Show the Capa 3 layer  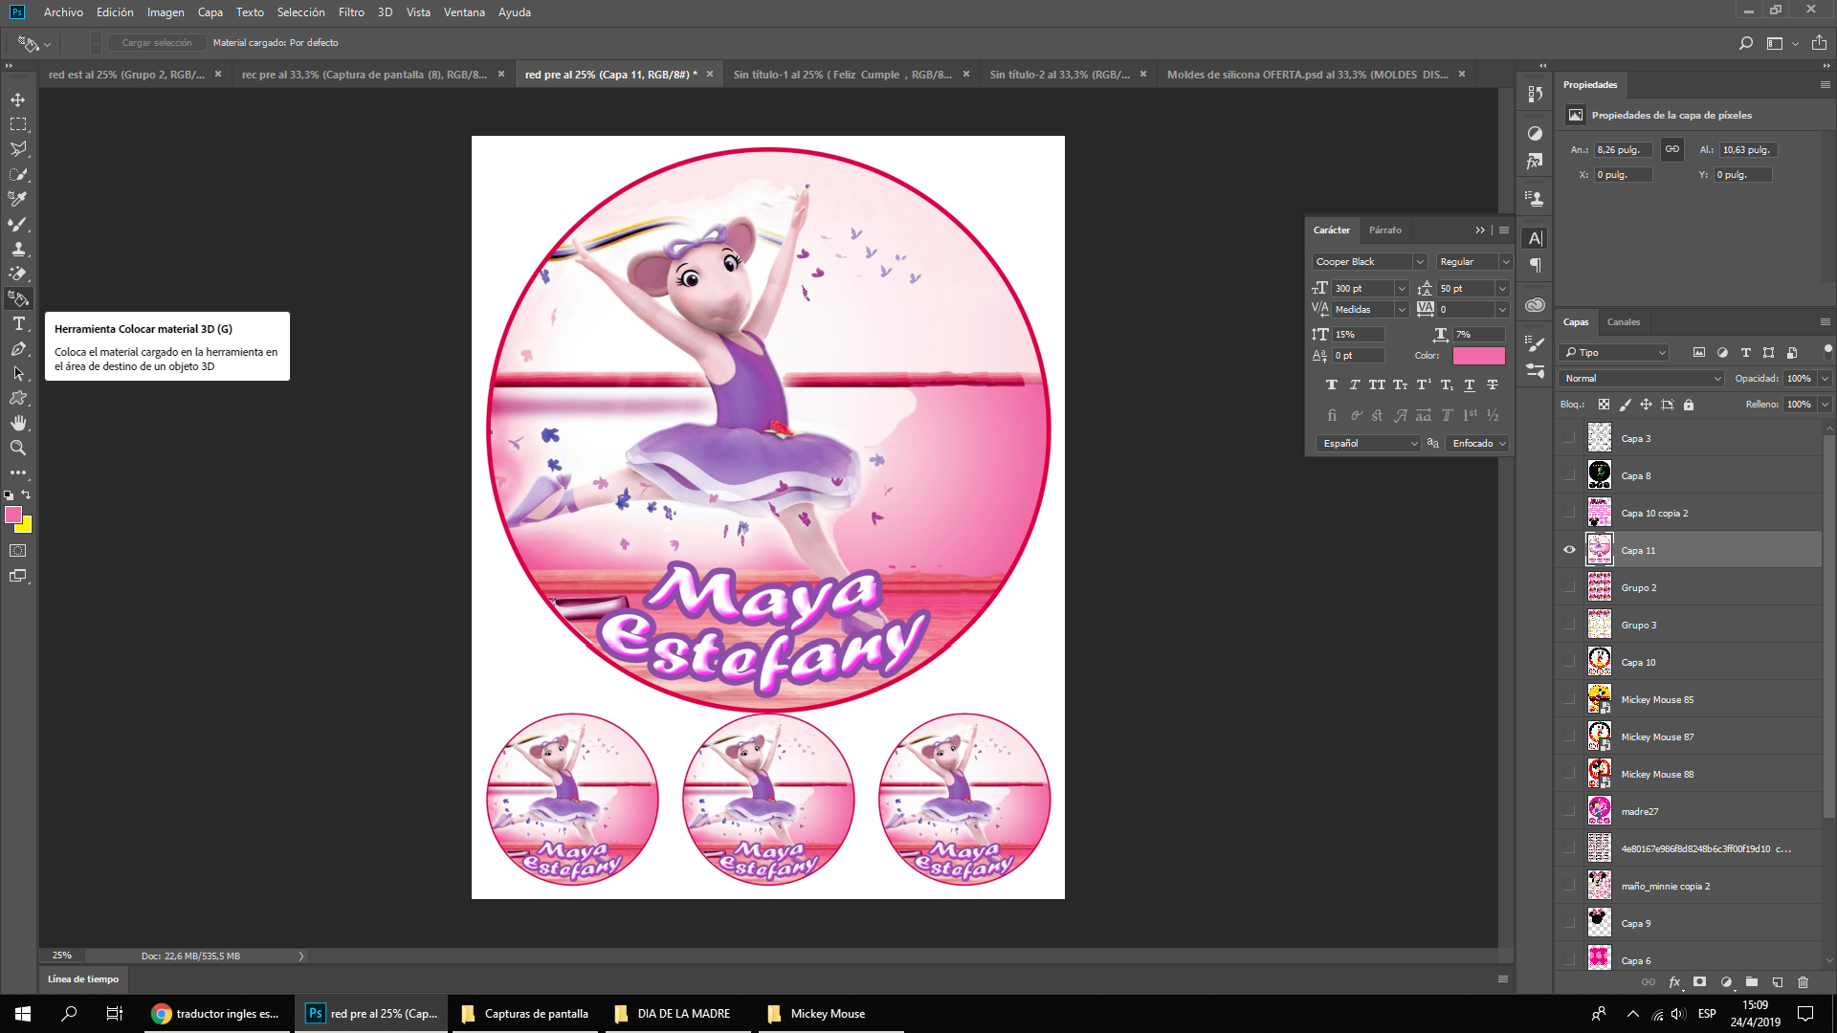[x=1569, y=438]
